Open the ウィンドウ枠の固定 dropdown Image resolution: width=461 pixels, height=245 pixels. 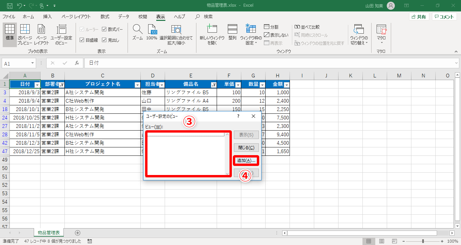(251, 35)
